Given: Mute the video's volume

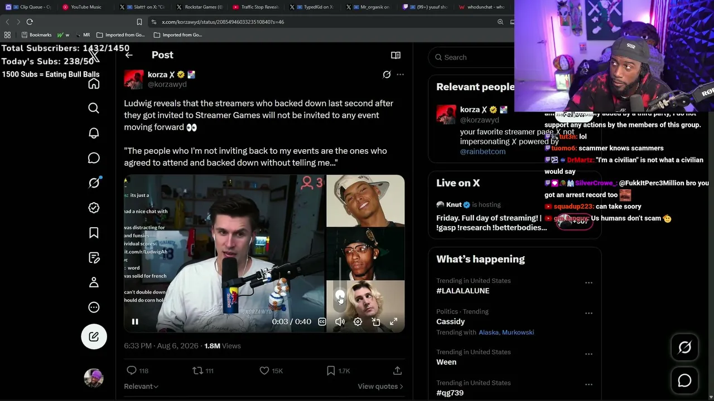Looking at the screenshot, I should [x=340, y=321].
